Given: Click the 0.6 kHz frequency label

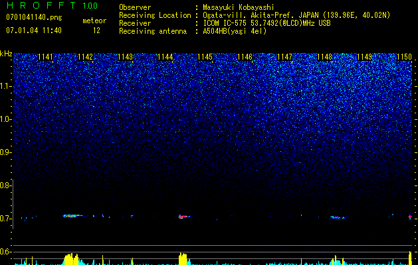Looking at the screenshot, I should [x=5, y=252].
